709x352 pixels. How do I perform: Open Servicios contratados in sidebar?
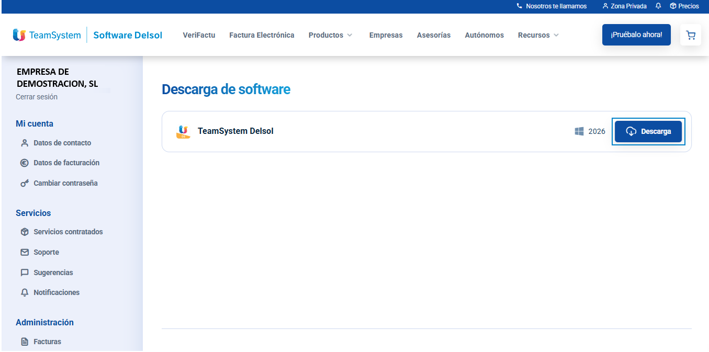point(68,232)
